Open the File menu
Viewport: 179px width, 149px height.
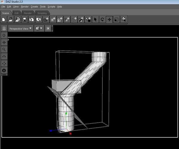[3, 7]
